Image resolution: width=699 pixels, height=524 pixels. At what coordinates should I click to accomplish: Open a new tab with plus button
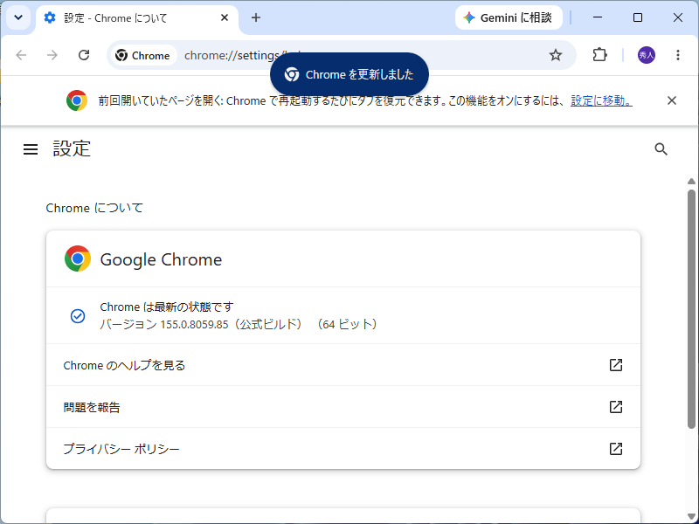255,17
